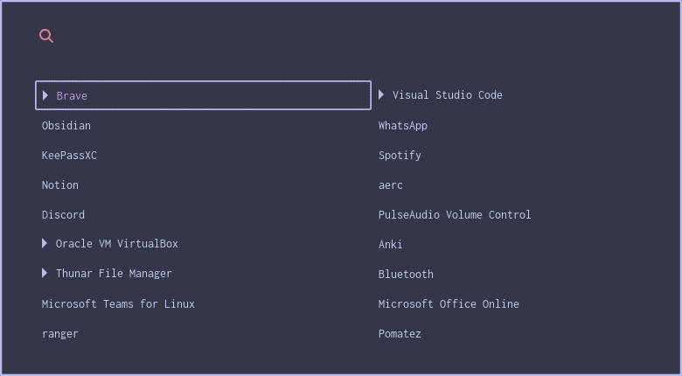Select the ranger entry

[60, 334]
